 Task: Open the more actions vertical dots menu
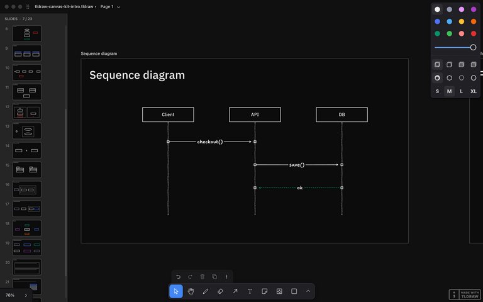[226, 277]
